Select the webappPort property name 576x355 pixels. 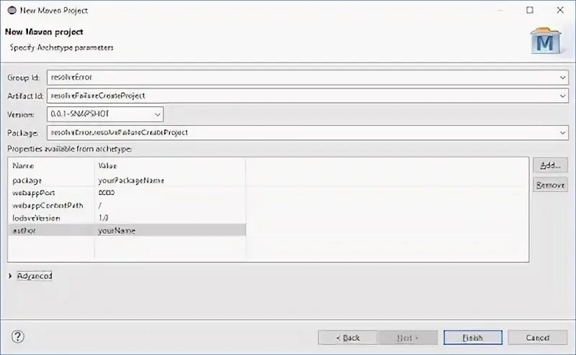[33, 193]
